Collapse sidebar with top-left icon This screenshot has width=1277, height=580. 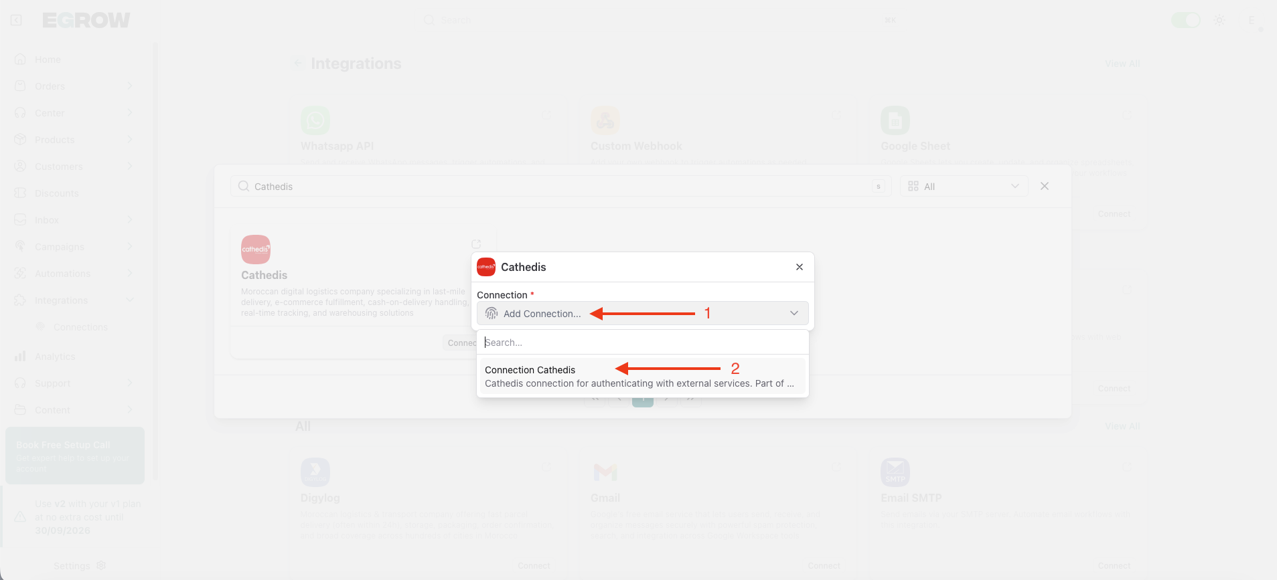(x=16, y=20)
